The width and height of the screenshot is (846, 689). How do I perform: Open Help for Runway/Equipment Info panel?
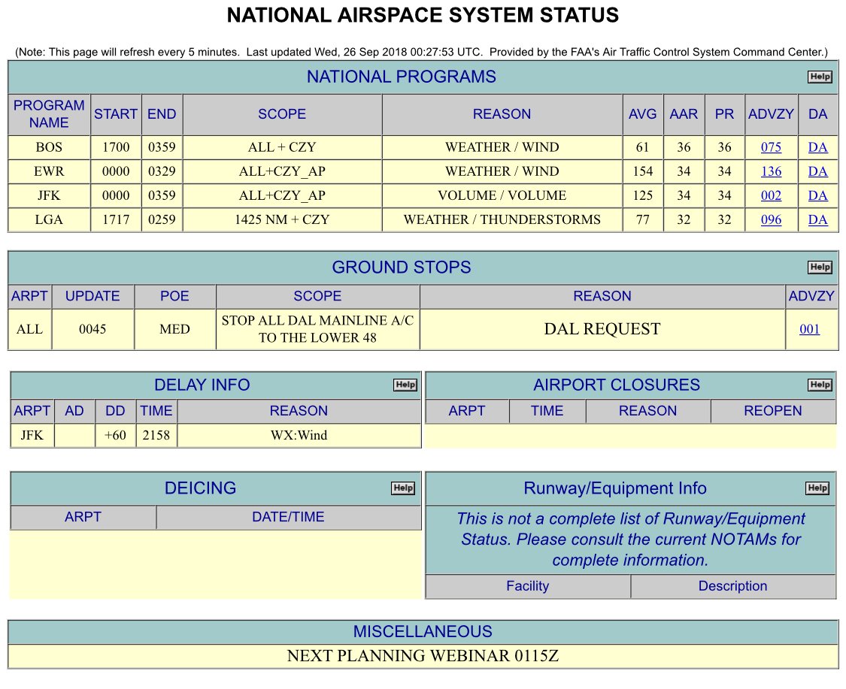coord(817,488)
